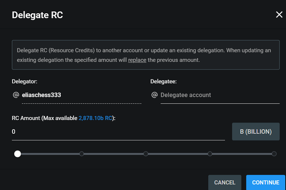The width and height of the screenshot is (286, 190).
Task: Focus the Delegatee account input field
Action: pos(215,95)
